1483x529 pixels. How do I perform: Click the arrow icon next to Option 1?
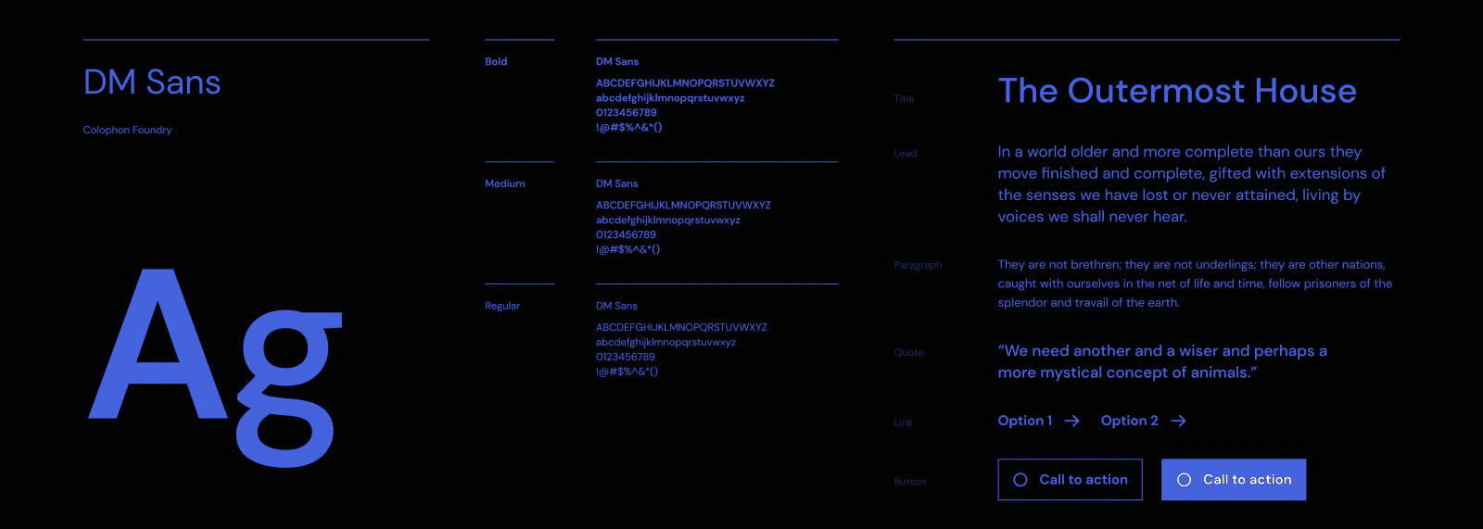pyautogui.click(x=1071, y=421)
